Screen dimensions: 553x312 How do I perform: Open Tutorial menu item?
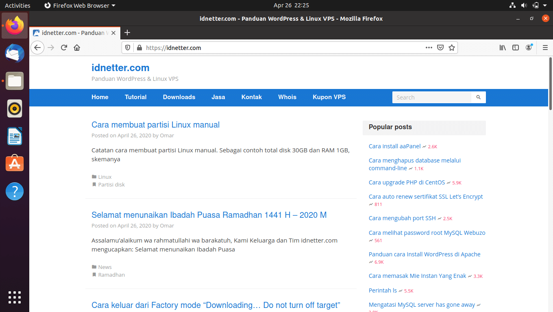click(136, 97)
